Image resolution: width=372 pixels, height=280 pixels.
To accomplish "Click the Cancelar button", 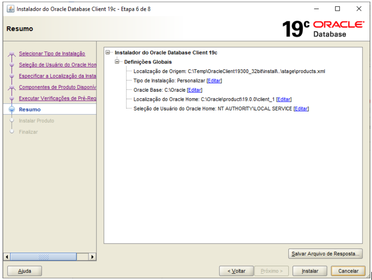I will tap(348, 271).
